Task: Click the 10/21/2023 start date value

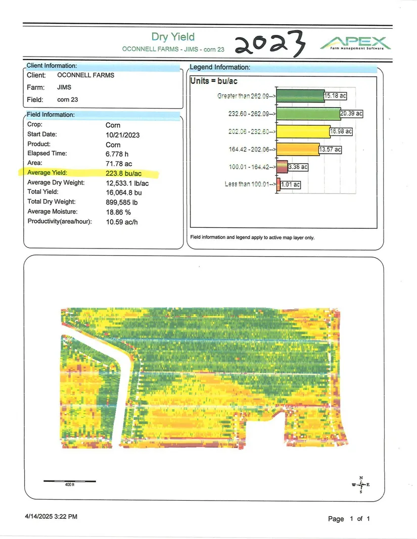Action: [x=123, y=135]
